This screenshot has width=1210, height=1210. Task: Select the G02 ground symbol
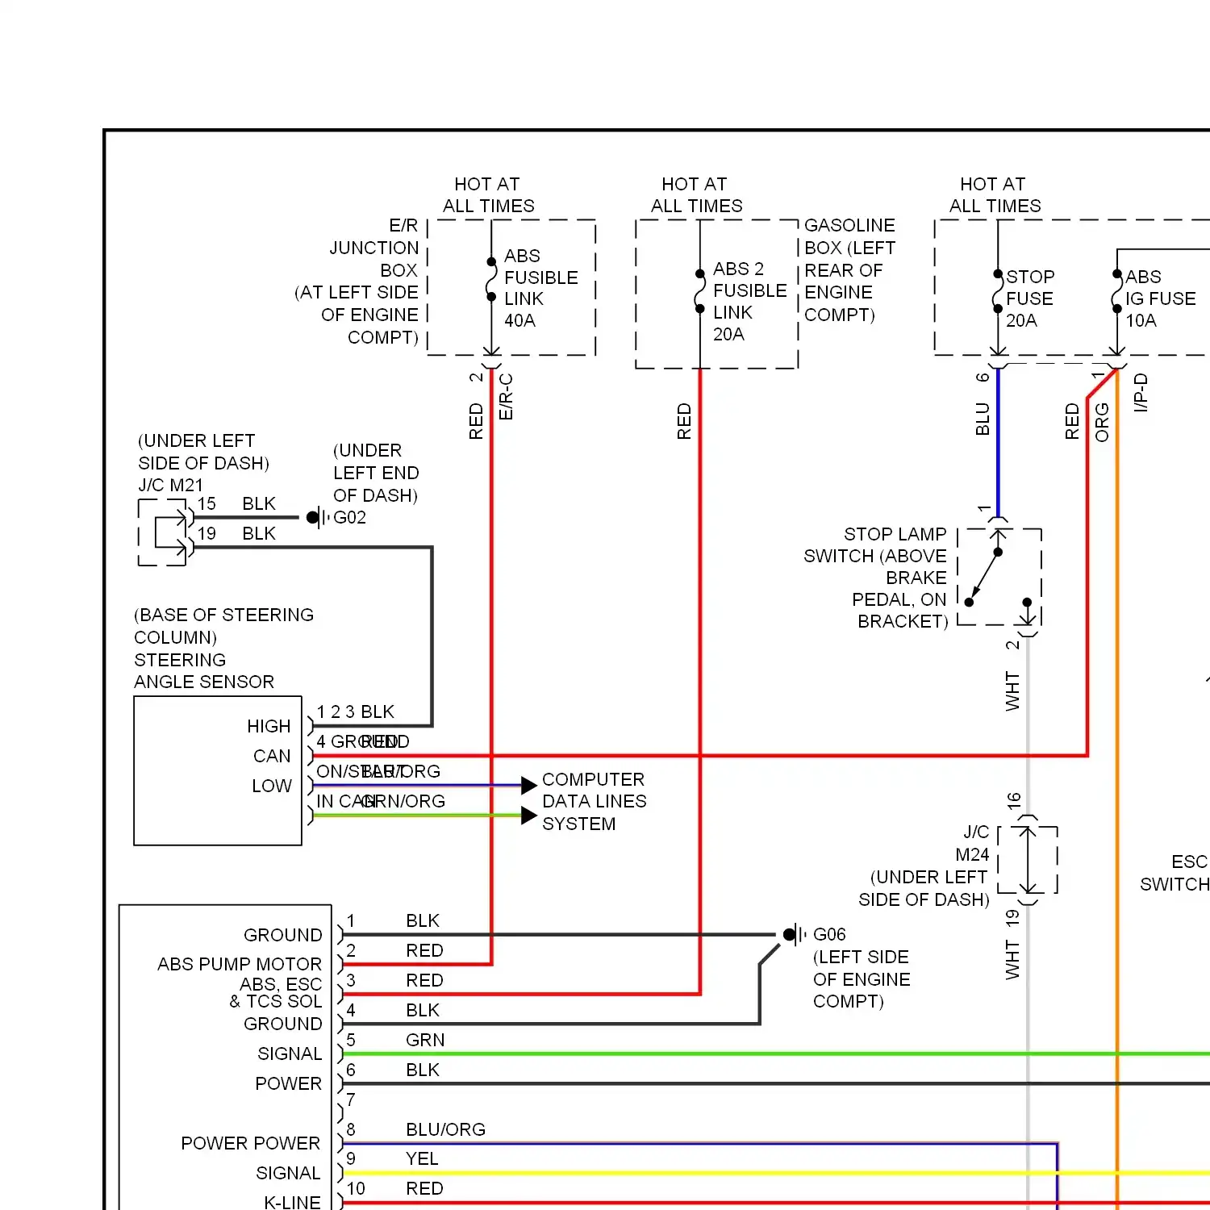[317, 517]
